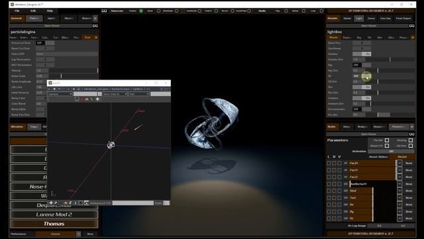424x239 pixels.
Task: Switch to the Light tab
Action: (359, 18)
